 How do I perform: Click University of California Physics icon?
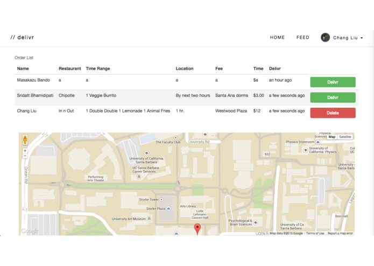(x=305, y=150)
